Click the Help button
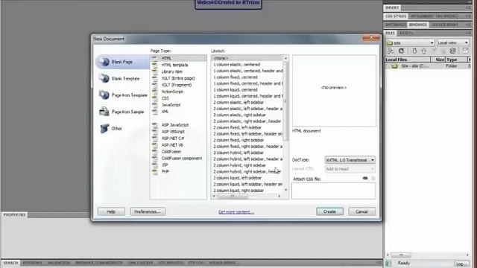Image resolution: width=477 pixels, height=268 pixels. [x=111, y=211]
